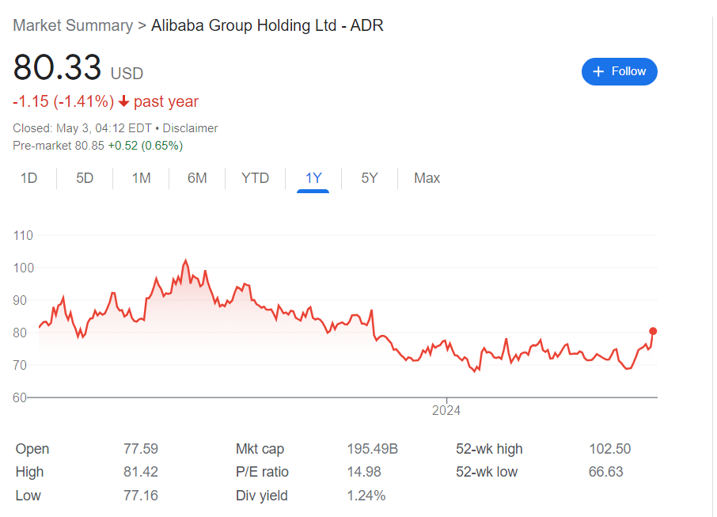
Task: Select the 1Y range tab
Action: point(313,178)
